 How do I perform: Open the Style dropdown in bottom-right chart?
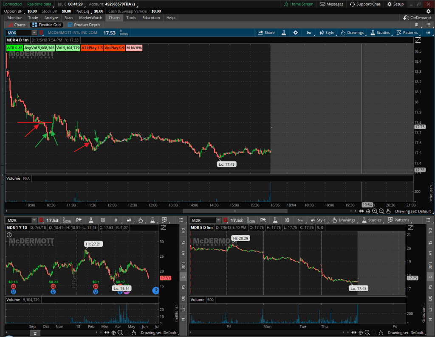318,220
